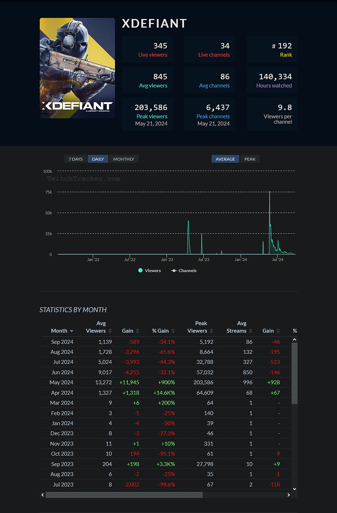337x513 pixels.
Task: Select the 7 Days chart tab
Action: [x=76, y=159]
